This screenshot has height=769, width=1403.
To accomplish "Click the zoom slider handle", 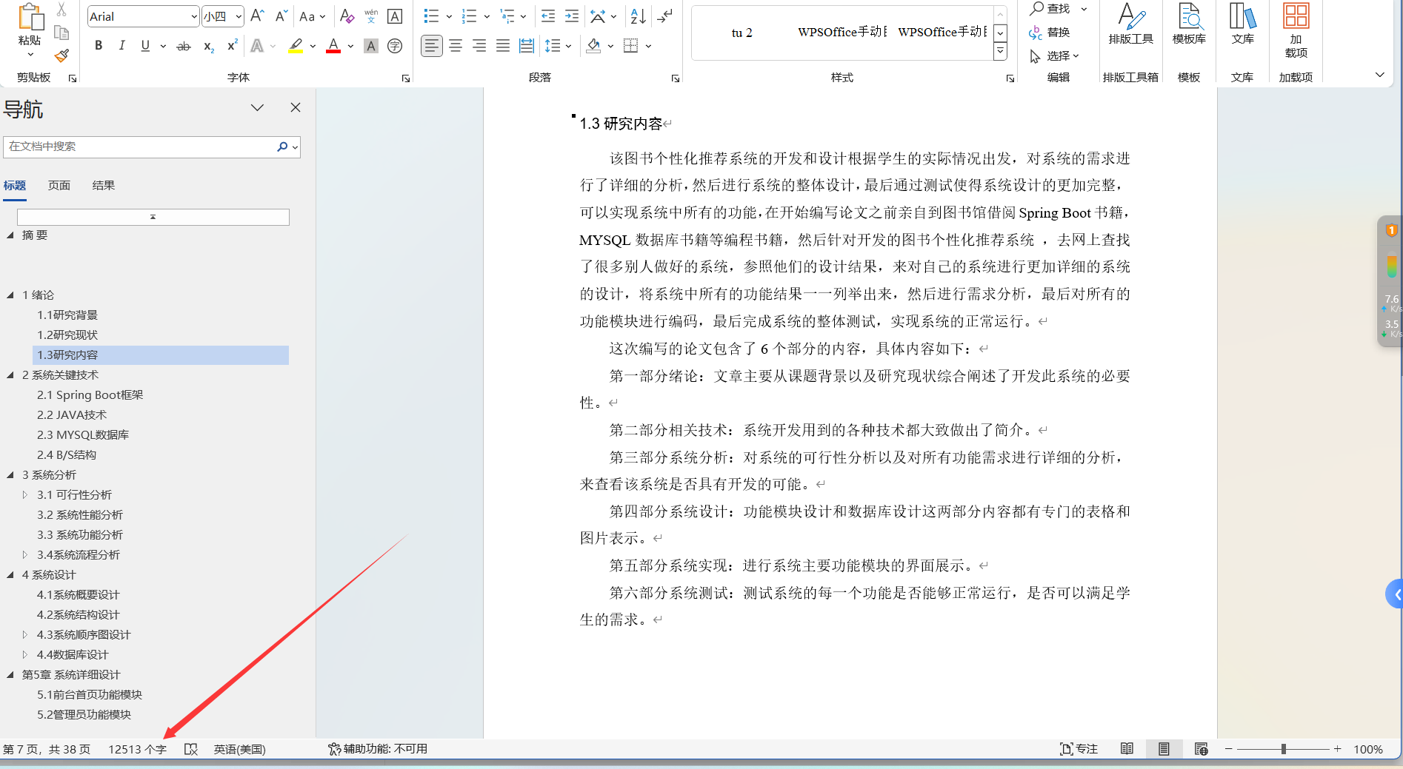I will pos(1283,749).
